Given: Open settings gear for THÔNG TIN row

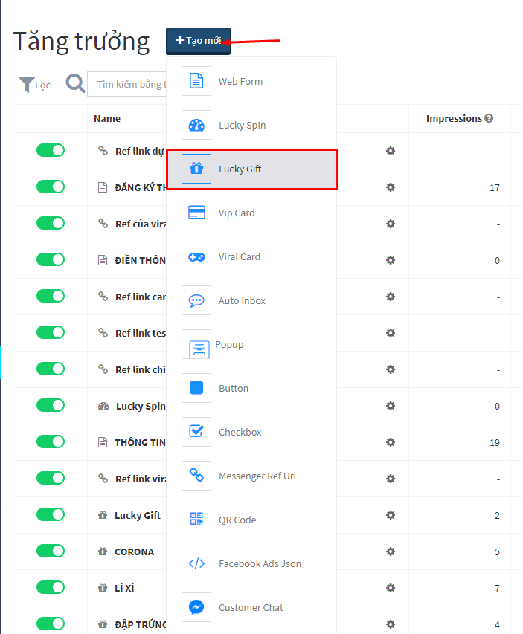Looking at the screenshot, I should pos(391,442).
